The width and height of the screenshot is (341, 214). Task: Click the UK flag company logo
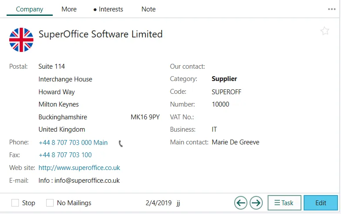(21, 40)
